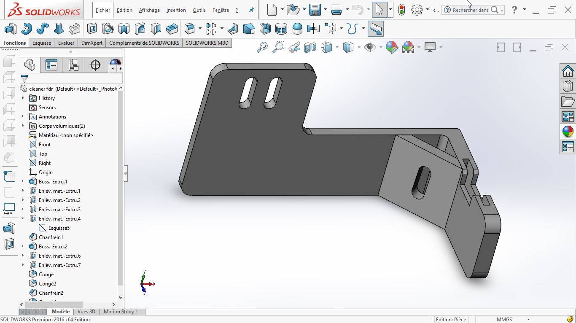Select Esquisse5 in the feature tree
Image resolution: width=576 pixels, height=323 pixels.
[x=59, y=228]
